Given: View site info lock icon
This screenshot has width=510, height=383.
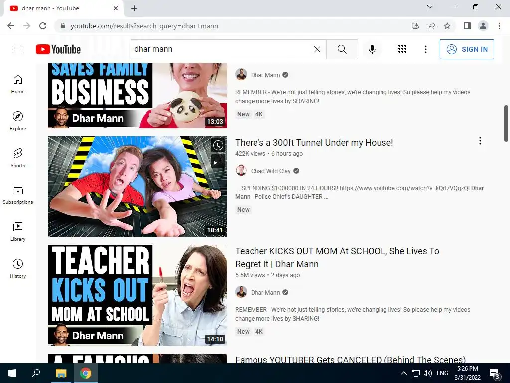Looking at the screenshot, I should tap(63, 26).
